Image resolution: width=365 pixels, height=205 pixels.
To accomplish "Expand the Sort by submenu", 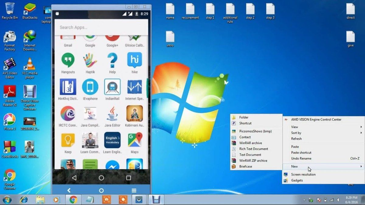I will (x=324, y=133).
